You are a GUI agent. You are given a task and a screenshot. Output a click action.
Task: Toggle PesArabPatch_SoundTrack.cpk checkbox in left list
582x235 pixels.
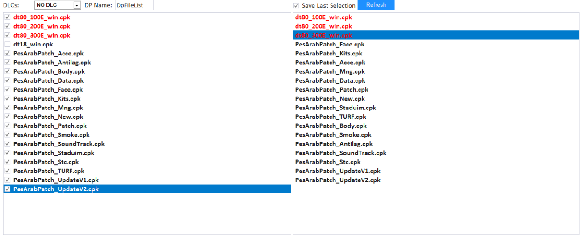point(7,144)
